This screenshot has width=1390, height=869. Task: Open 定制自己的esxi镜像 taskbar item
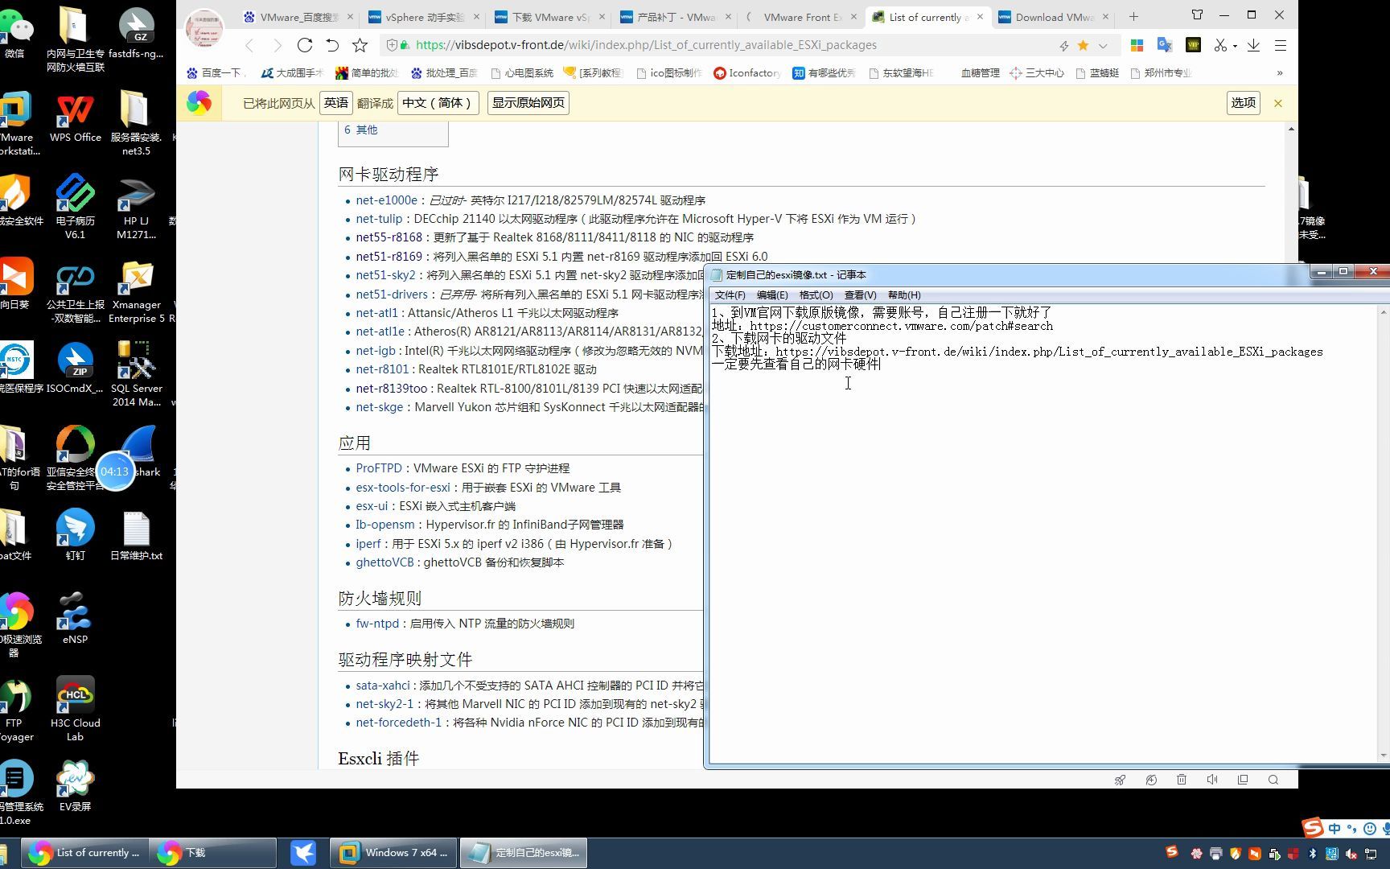524,853
